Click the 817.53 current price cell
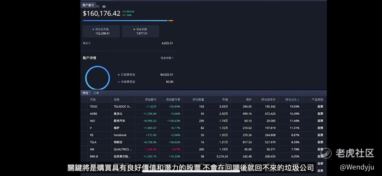The height and width of the screenshot is (176, 382). point(247,142)
